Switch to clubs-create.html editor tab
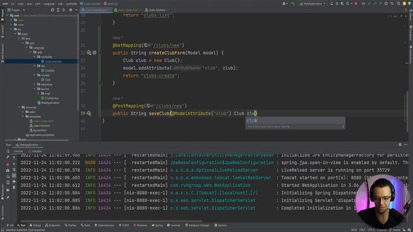This screenshot has height=232, width=413. [127, 10]
